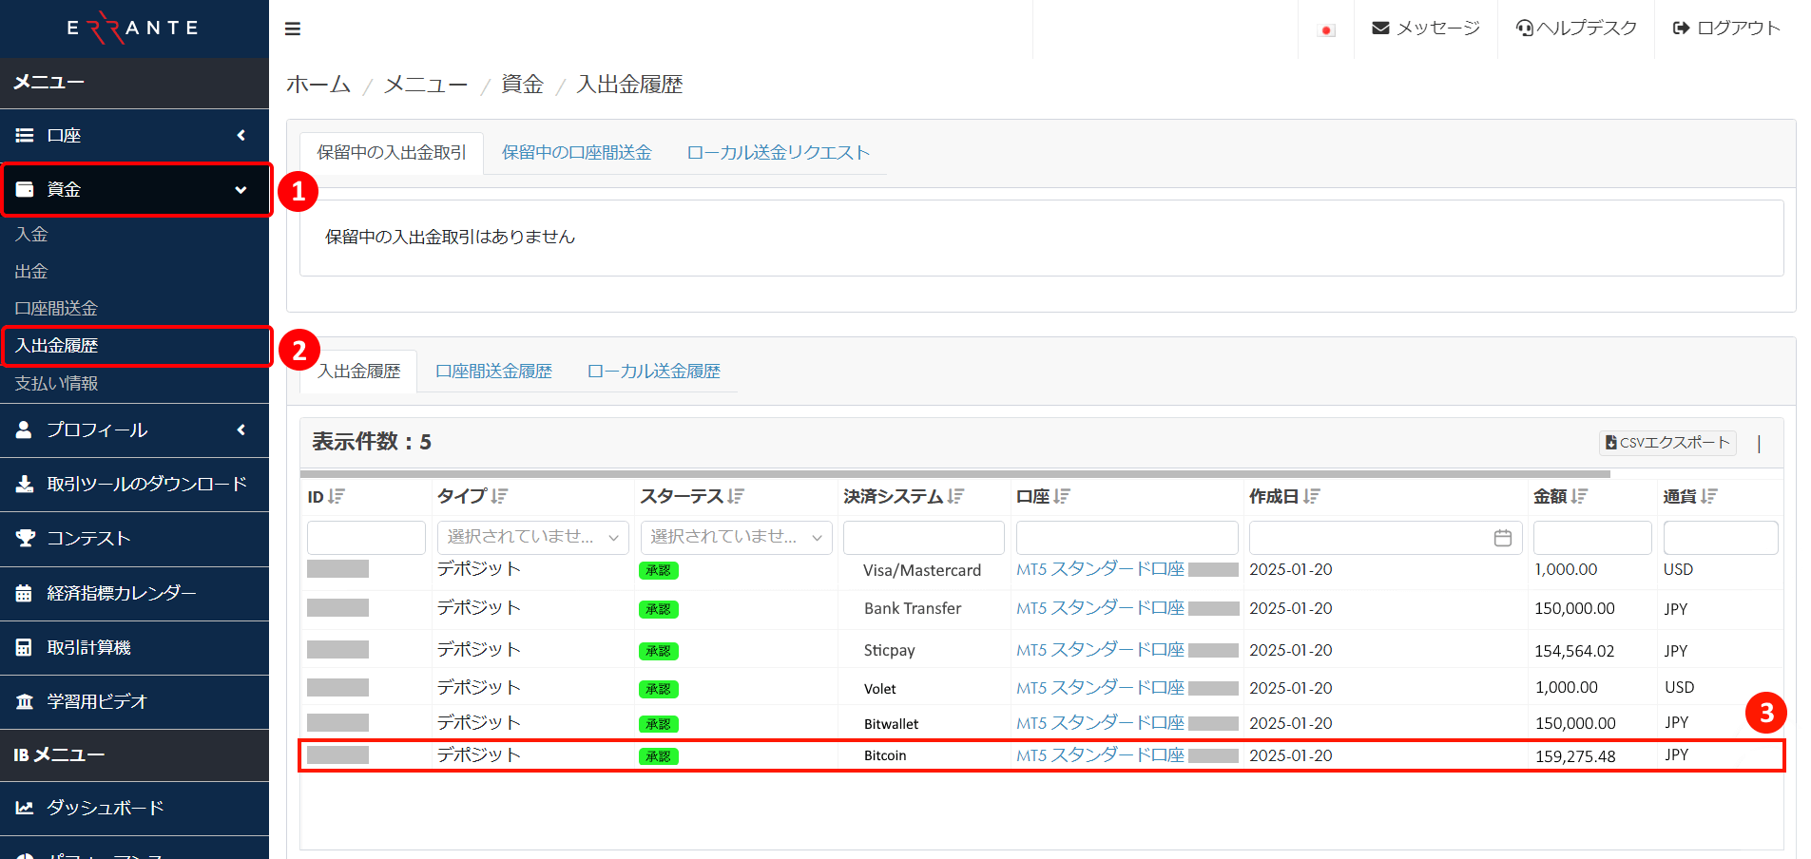Image resolution: width=1811 pixels, height=859 pixels.
Task: Click the CSVエクスポート button
Action: tap(1667, 443)
